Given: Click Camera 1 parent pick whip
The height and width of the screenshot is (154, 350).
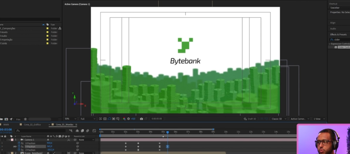Looking at the screenshot, I should (75, 140).
